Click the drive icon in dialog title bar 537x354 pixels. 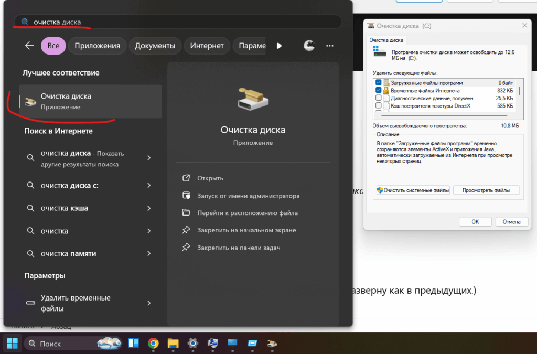[371, 26]
